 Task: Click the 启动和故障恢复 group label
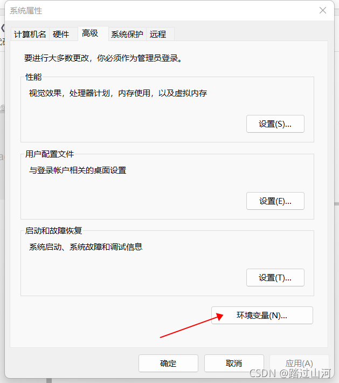click(x=53, y=230)
